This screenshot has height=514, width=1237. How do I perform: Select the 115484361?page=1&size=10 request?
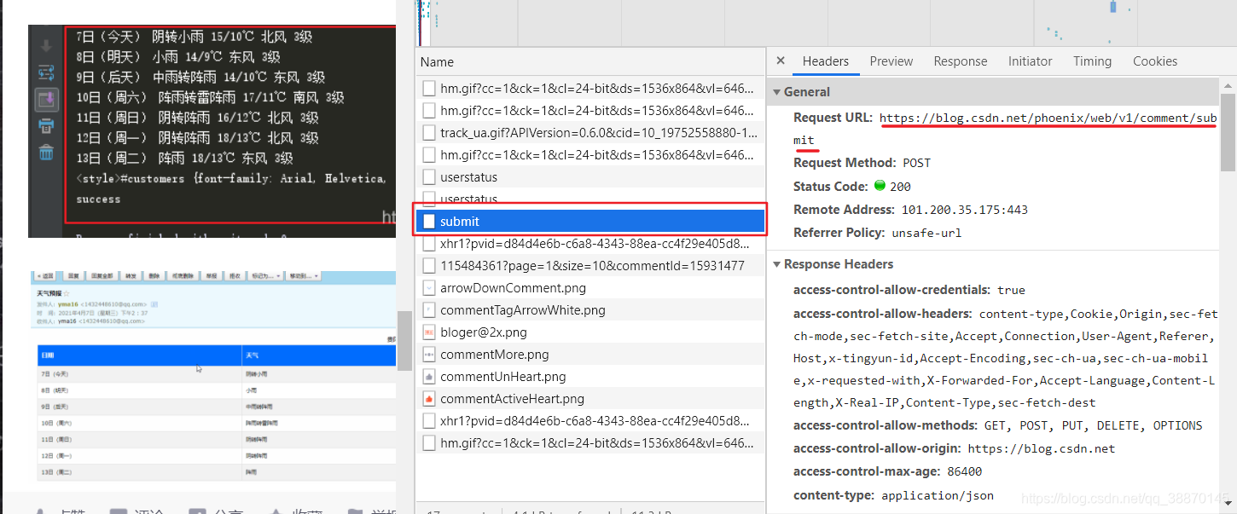point(590,266)
